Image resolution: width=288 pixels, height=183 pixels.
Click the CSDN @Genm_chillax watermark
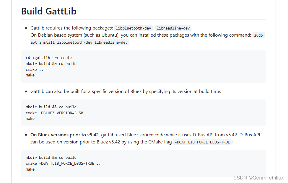coord(258,178)
